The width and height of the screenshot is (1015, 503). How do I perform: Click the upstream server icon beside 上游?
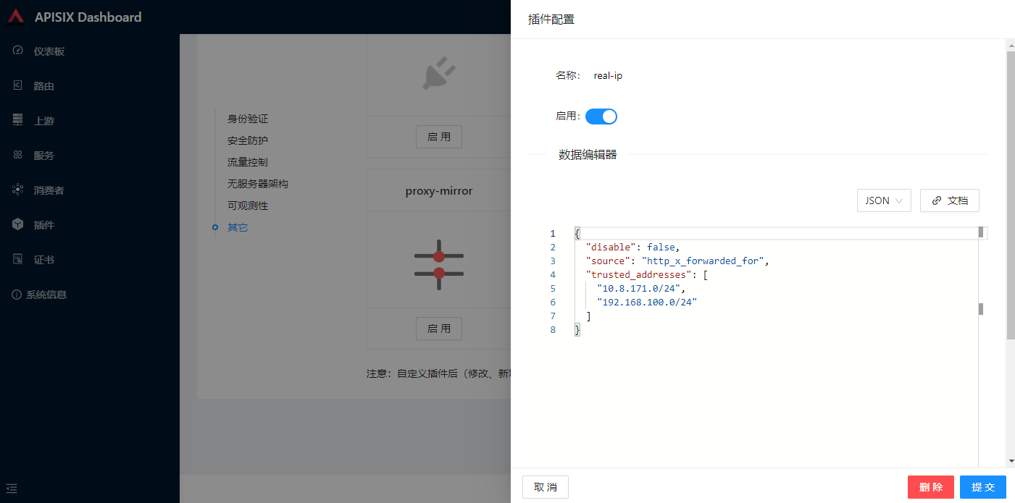coord(18,120)
